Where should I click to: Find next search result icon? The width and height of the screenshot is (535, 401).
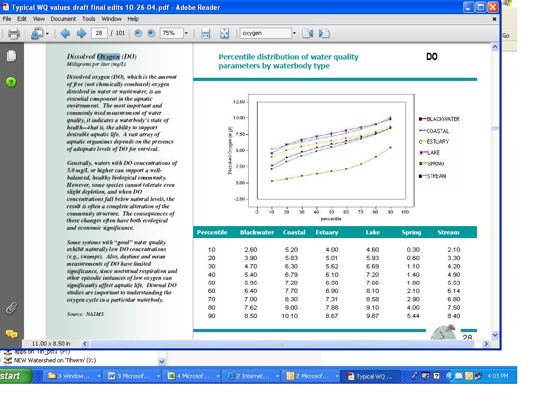tap(324, 33)
